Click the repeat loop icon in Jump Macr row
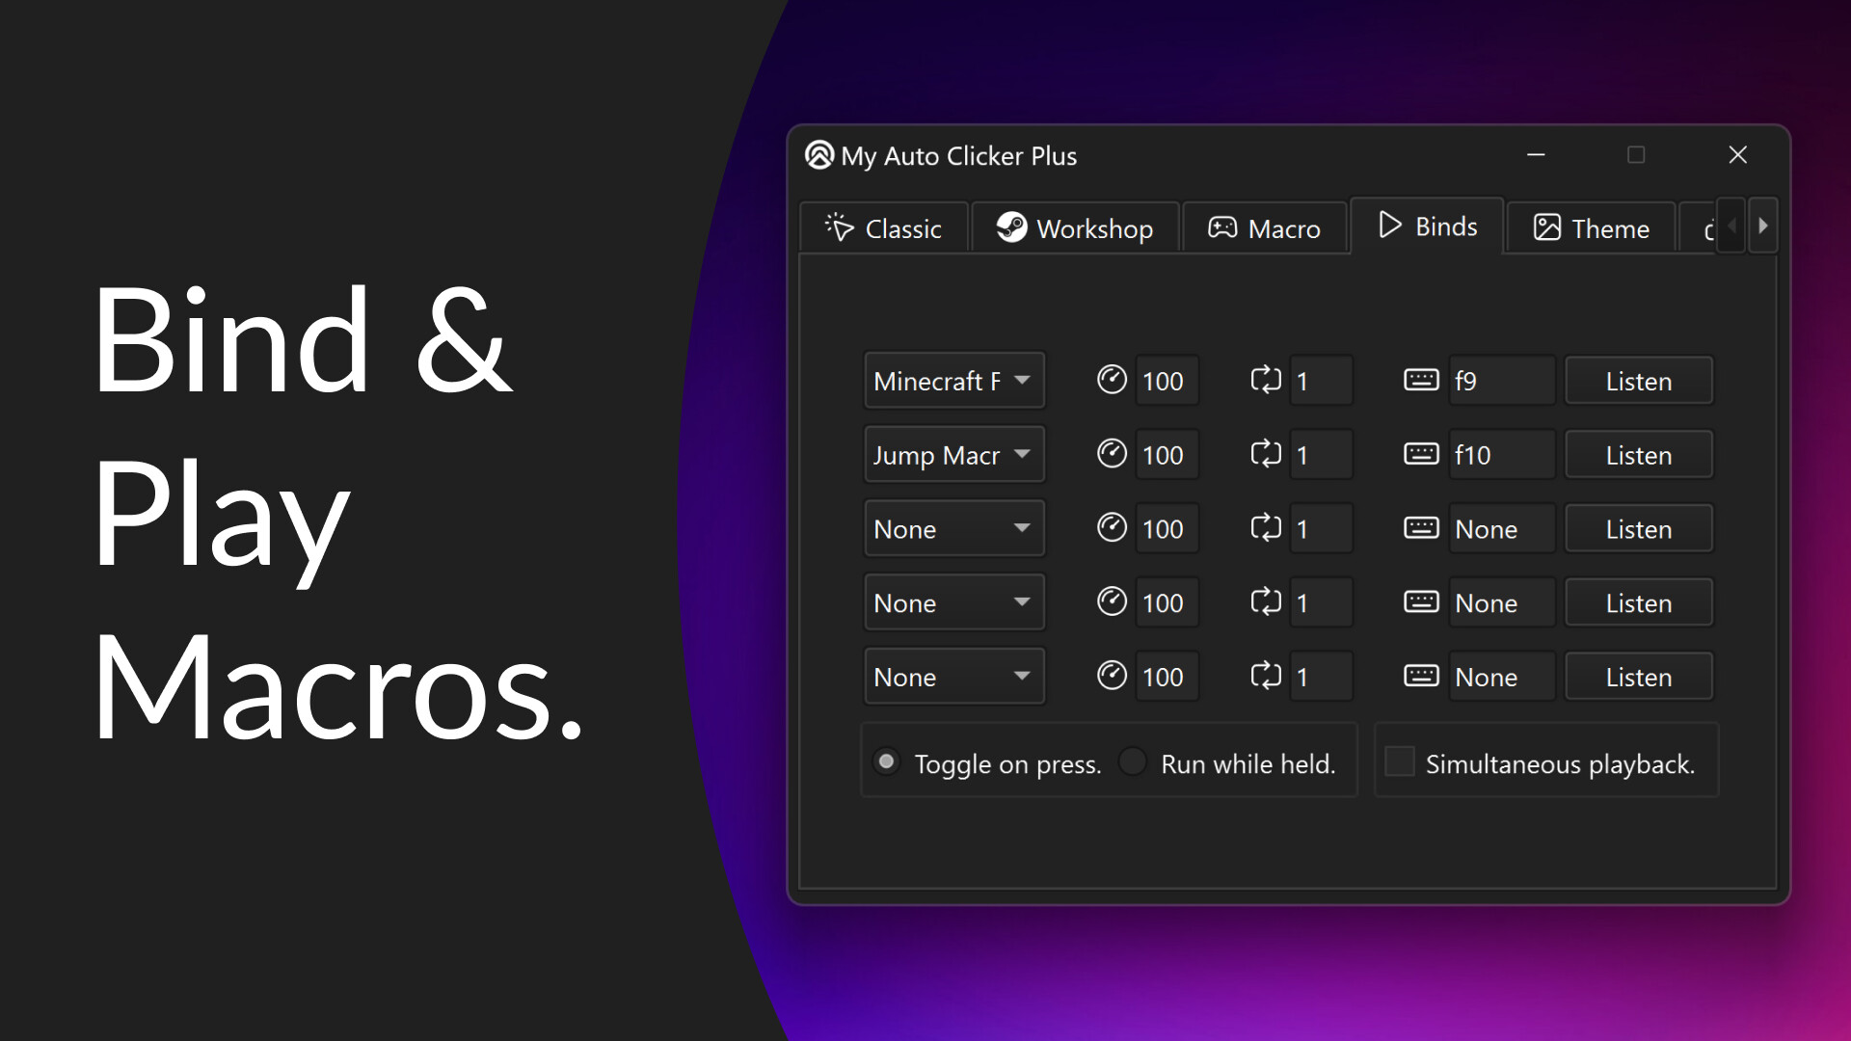This screenshot has width=1851, height=1041. (x=1266, y=454)
